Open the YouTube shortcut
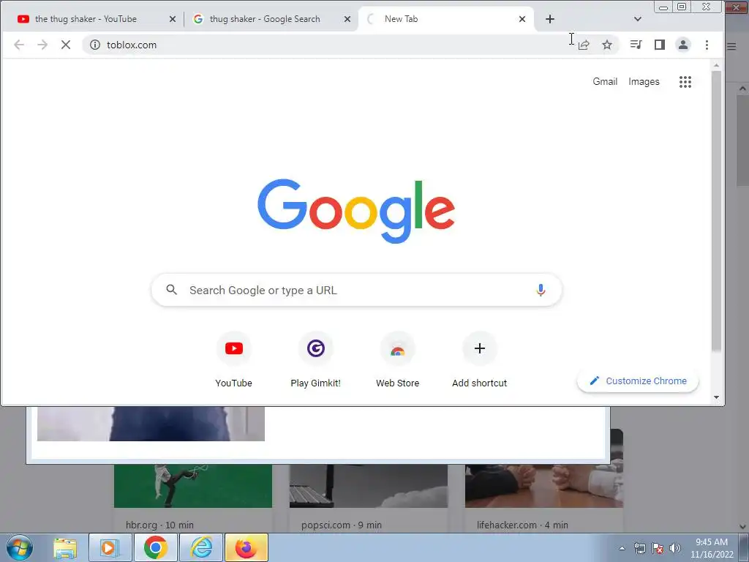The height and width of the screenshot is (562, 749). click(x=233, y=360)
